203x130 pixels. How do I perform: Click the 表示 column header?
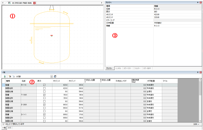click(x=45, y=81)
